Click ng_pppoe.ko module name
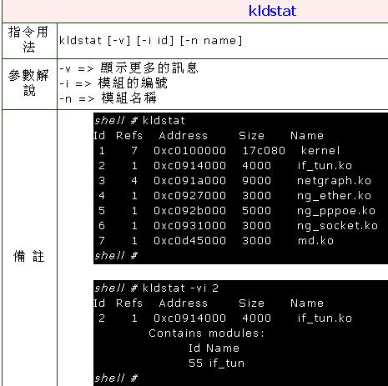The height and width of the screenshot is (386, 388). (x=336, y=211)
